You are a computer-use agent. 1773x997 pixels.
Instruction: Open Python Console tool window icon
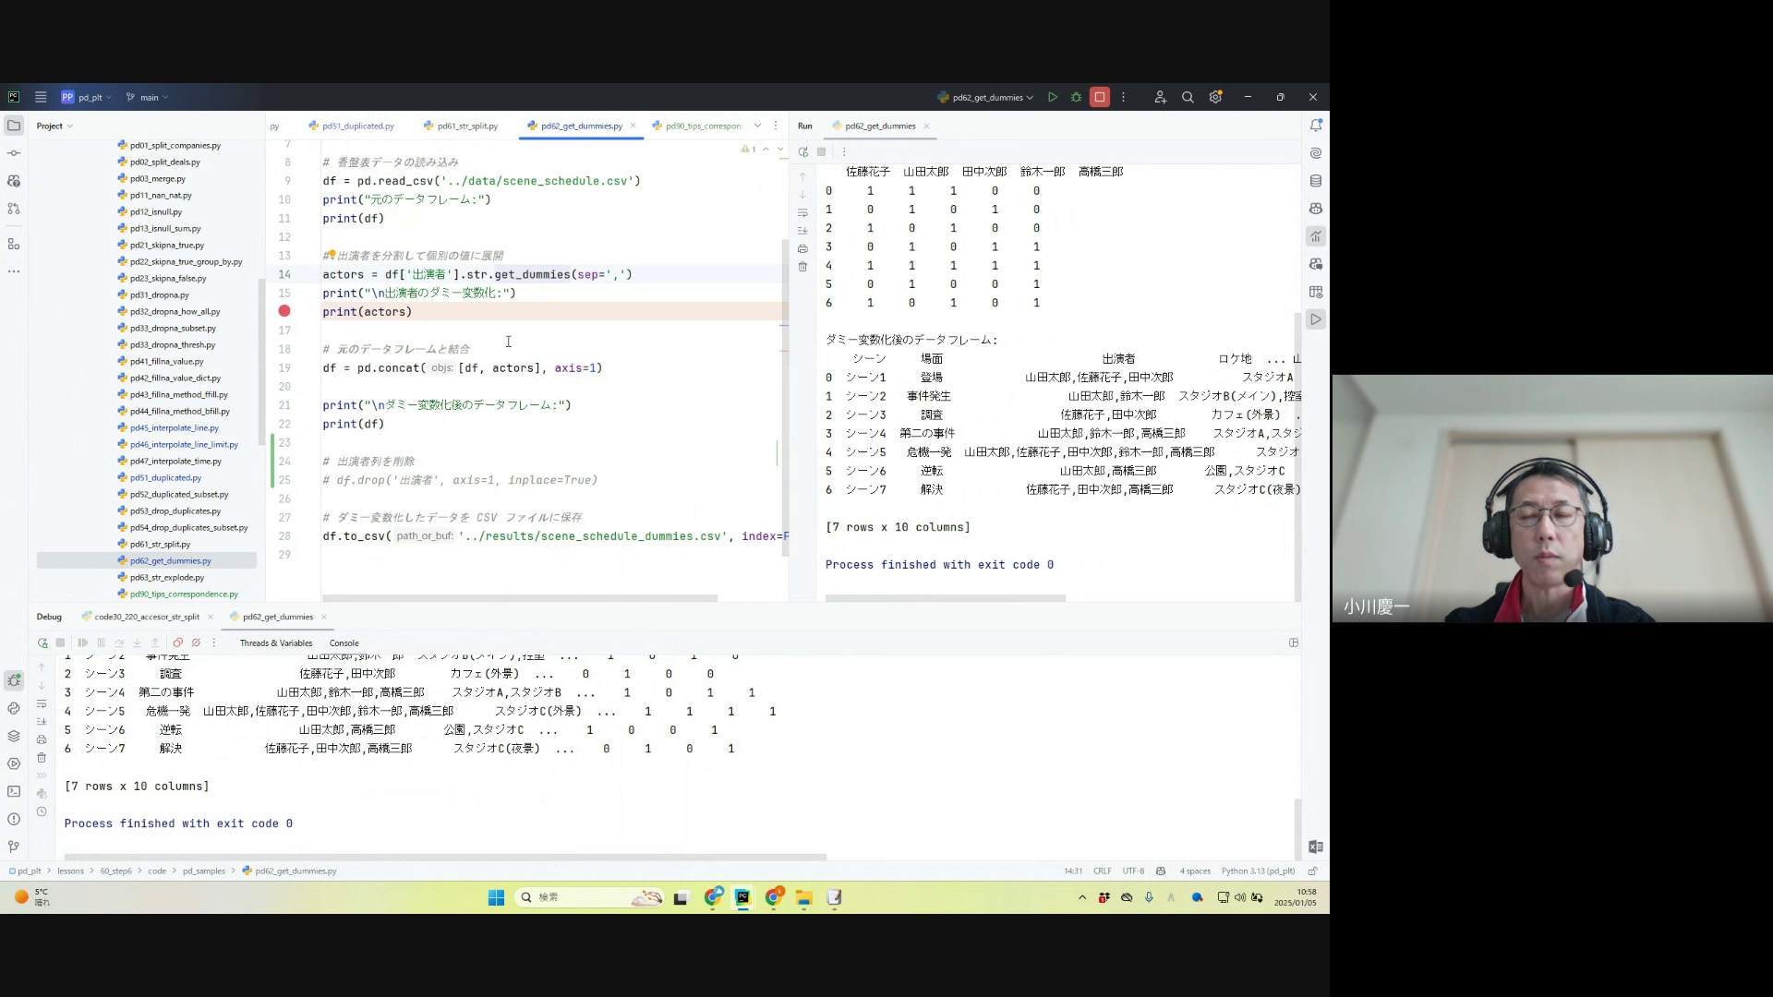[14, 708]
